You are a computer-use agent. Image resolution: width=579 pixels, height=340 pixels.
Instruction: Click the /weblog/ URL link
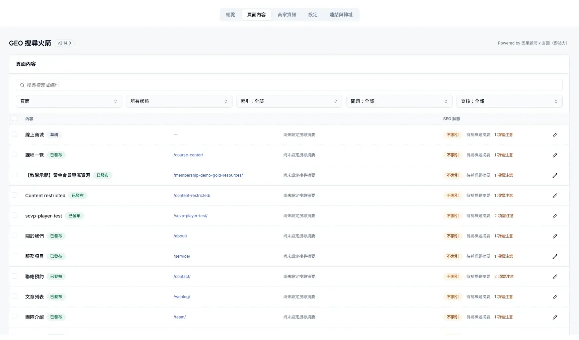182,297
